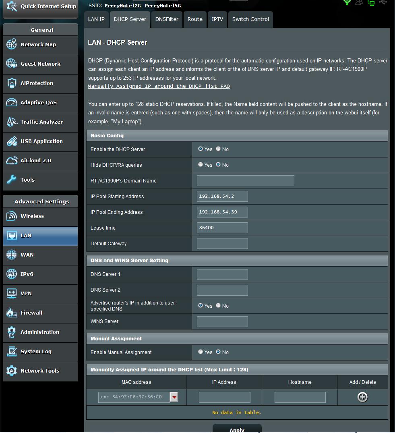The image size is (395, 433).
Task: Click the IP Pool Starting Address field
Action: click(222, 196)
